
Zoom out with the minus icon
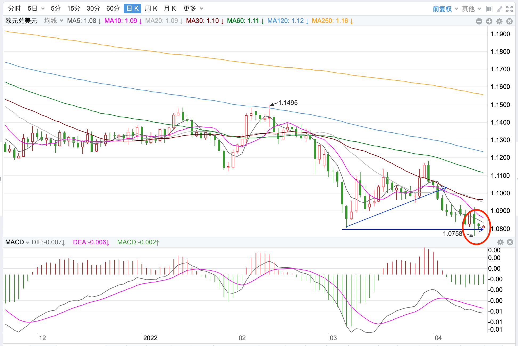[479, 21]
